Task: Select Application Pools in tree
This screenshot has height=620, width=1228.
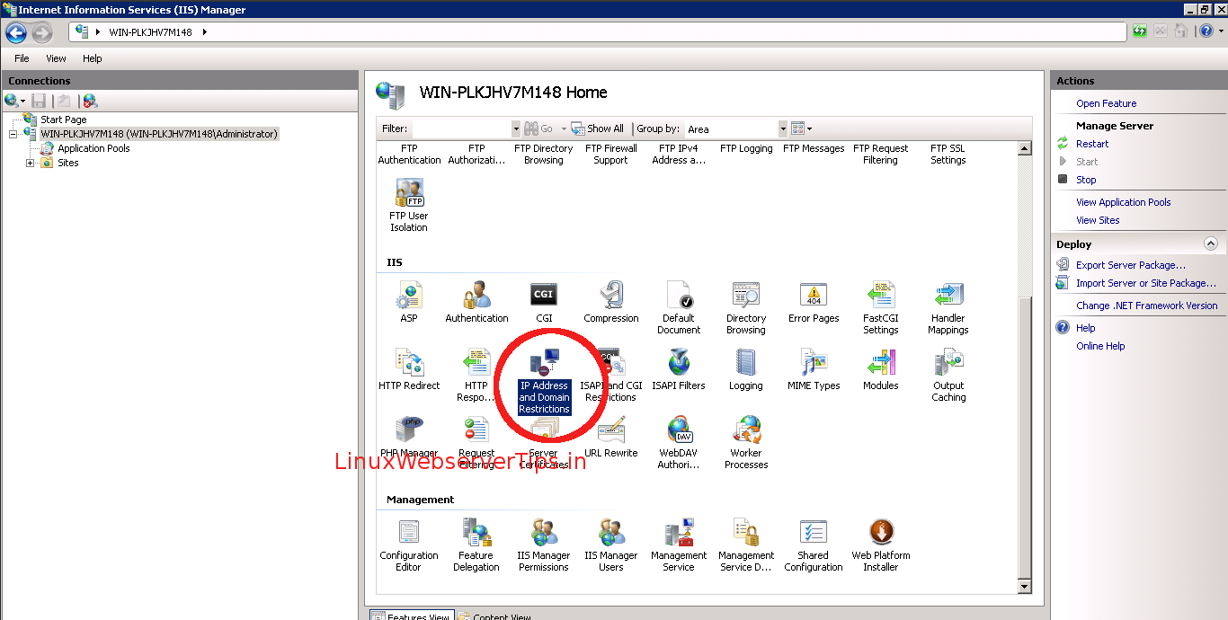Action: point(93,148)
